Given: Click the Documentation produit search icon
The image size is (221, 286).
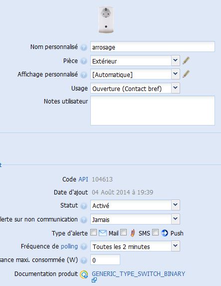Looking at the screenshot, I should [x=84, y=274].
